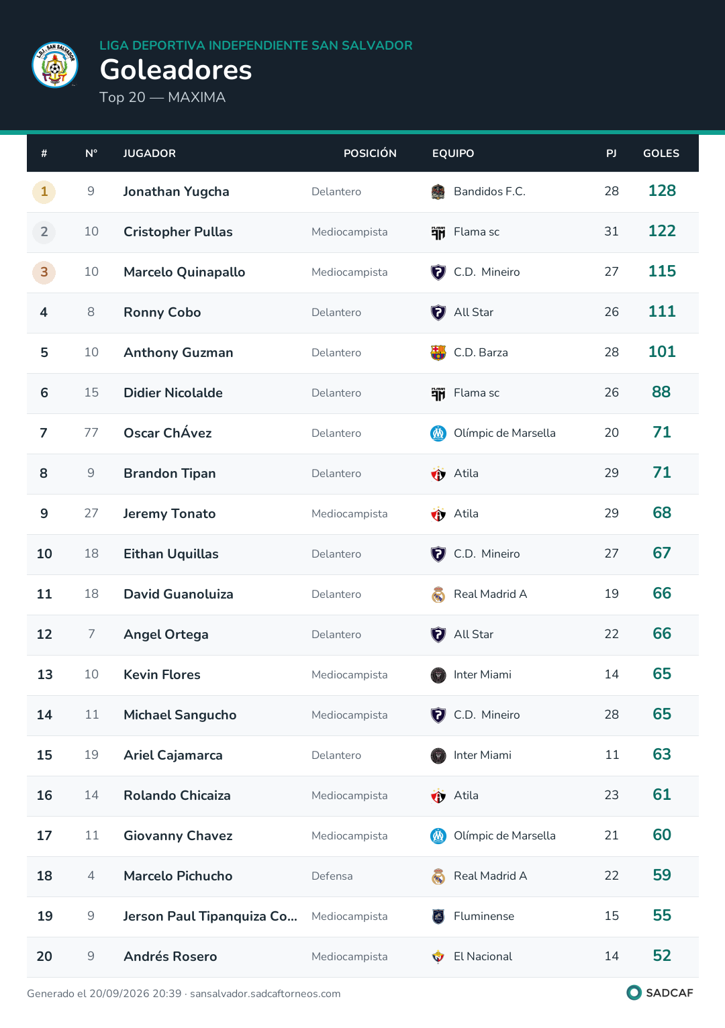The image size is (725, 1028).
Task: Click C.D. Barza crest next to Anthony Guzman
Action: 438,353
